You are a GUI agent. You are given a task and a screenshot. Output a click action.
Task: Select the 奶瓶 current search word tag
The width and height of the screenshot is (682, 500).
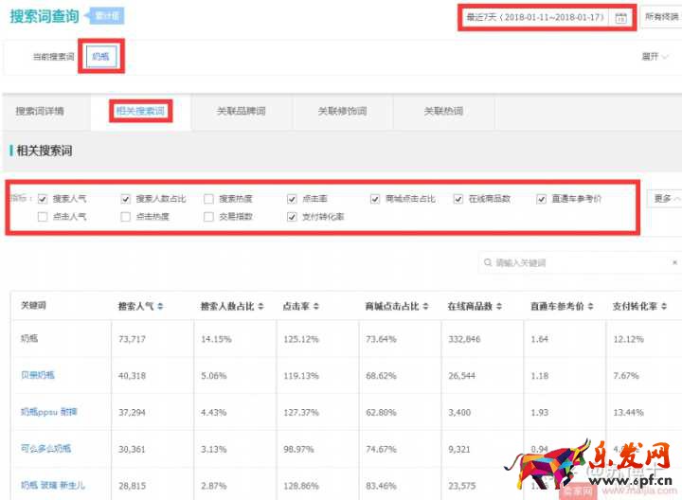coord(100,57)
